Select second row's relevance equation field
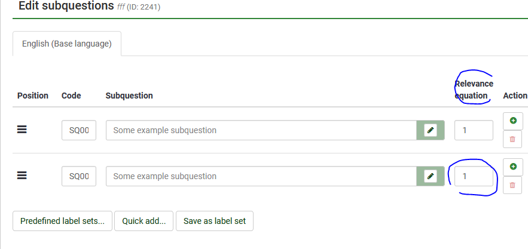This screenshot has width=528, height=249. click(x=474, y=176)
